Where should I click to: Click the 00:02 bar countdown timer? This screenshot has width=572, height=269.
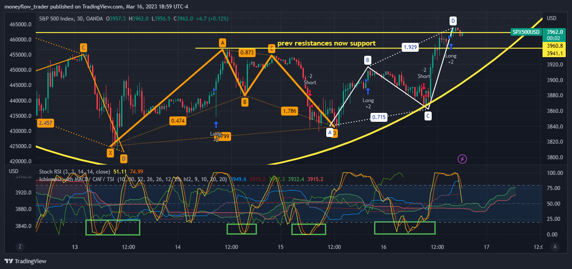554,38
